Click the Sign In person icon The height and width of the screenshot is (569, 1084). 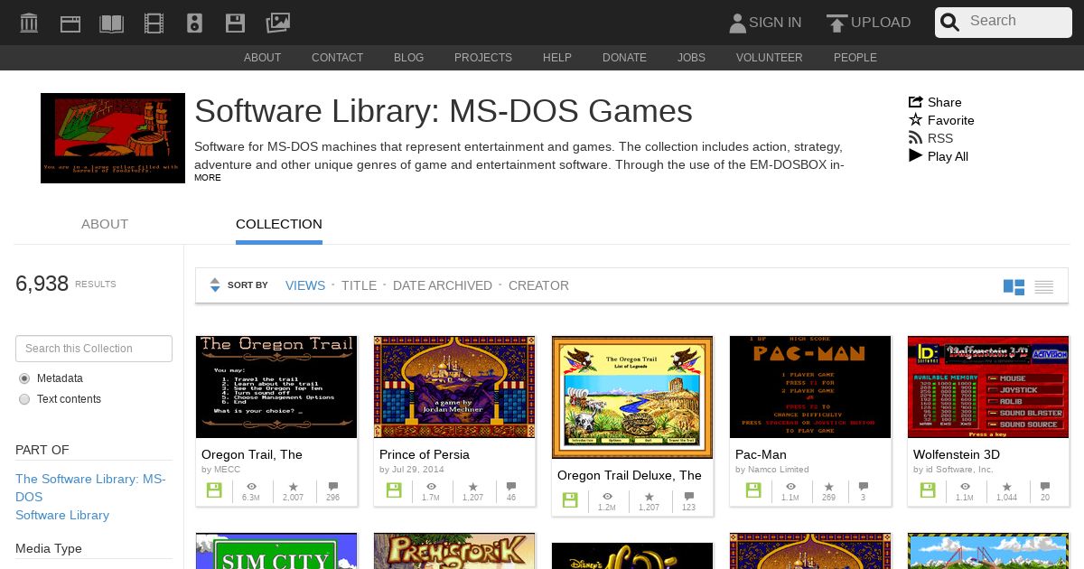pos(737,23)
